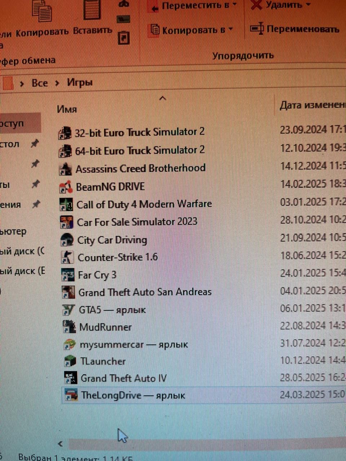This screenshot has height=461, width=346.
Task: Select the GTA5 shortcut icon
Action: click(x=68, y=310)
